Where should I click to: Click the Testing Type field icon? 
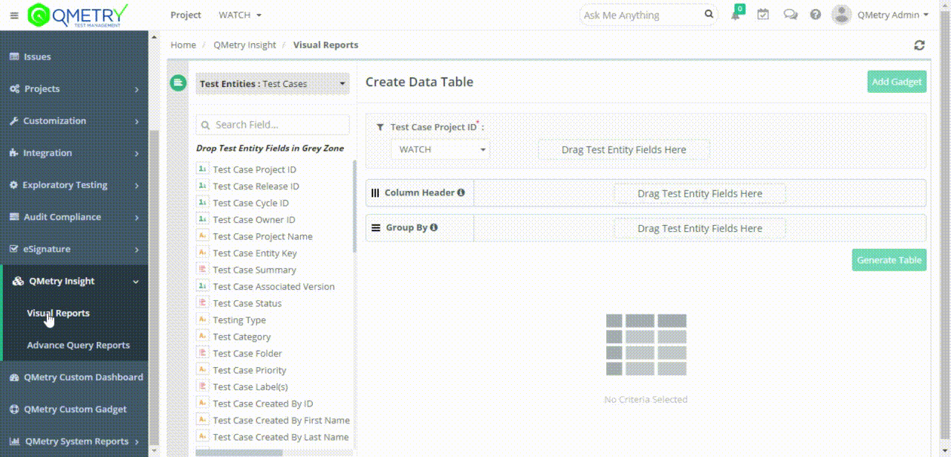click(202, 320)
